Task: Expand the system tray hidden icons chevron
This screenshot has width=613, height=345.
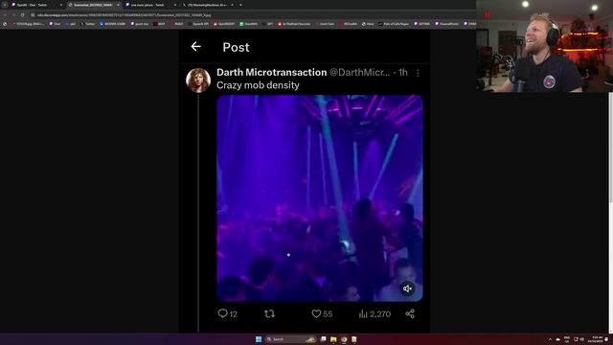Action: (x=550, y=339)
